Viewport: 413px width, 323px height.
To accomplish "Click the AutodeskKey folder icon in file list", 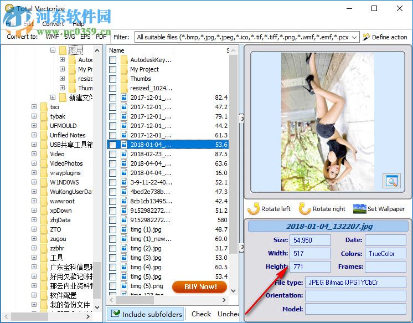I will 124,60.
